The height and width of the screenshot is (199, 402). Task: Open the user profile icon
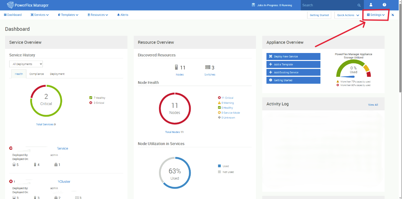(x=371, y=5)
